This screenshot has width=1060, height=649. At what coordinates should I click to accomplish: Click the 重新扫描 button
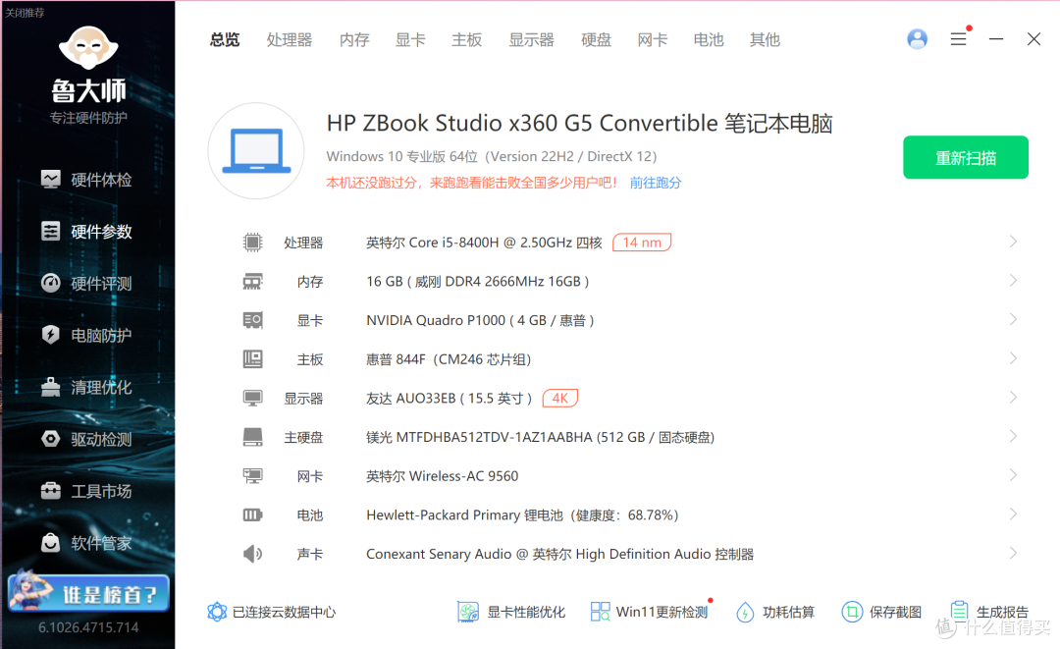[x=966, y=157]
